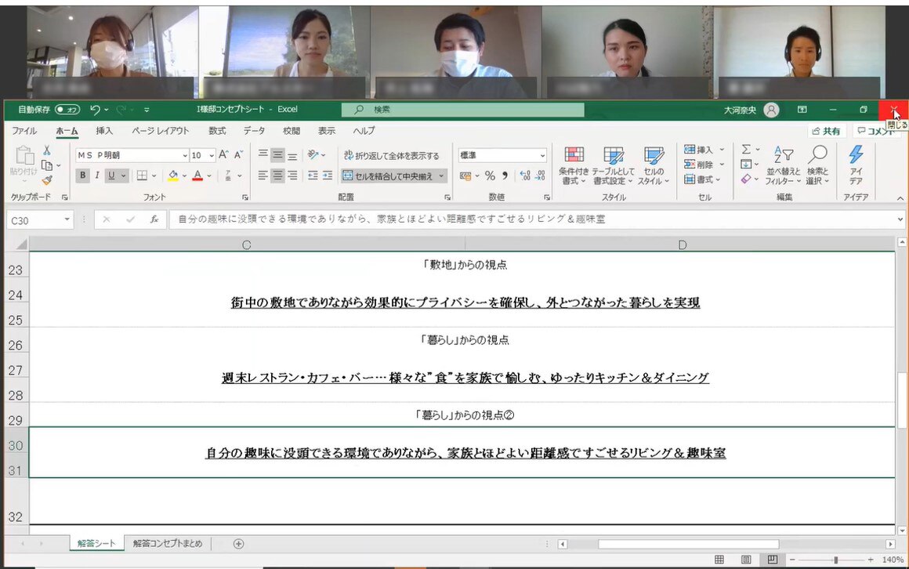
Task: Click the insert function fx icon
Action: (x=154, y=219)
